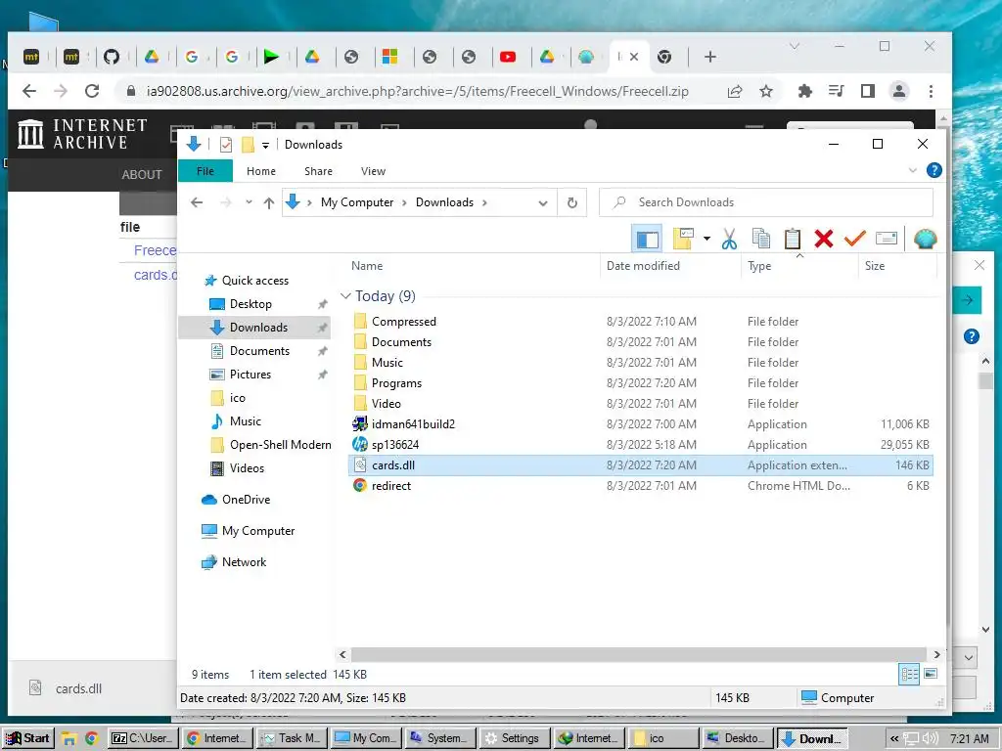
Task: Click the Cut scissors icon
Action: coord(729,239)
